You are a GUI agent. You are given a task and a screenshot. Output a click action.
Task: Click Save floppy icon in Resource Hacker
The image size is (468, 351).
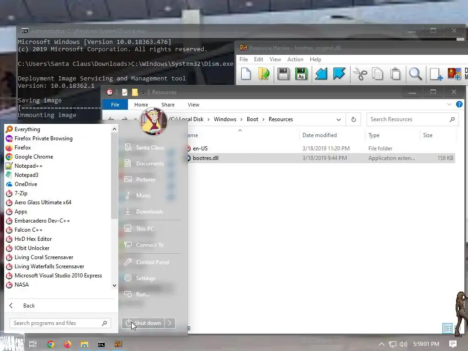(283, 74)
